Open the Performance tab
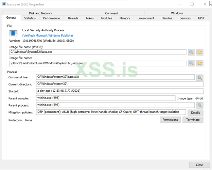Viewport: 212px width, 170px height. click(52, 18)
